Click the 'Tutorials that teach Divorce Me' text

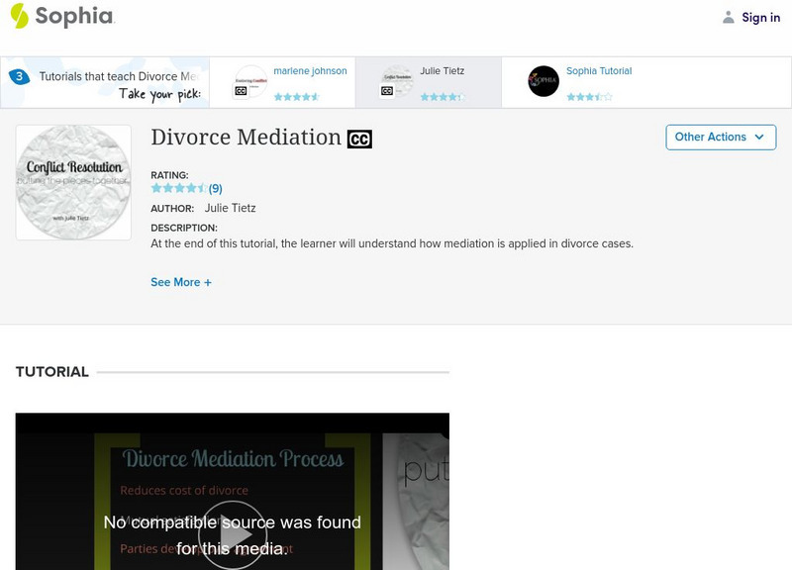119,76
